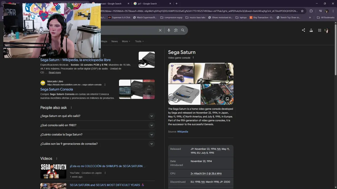The image size is (337, 189).
Task: Open Google account profile picture
Action: [327, 30]
